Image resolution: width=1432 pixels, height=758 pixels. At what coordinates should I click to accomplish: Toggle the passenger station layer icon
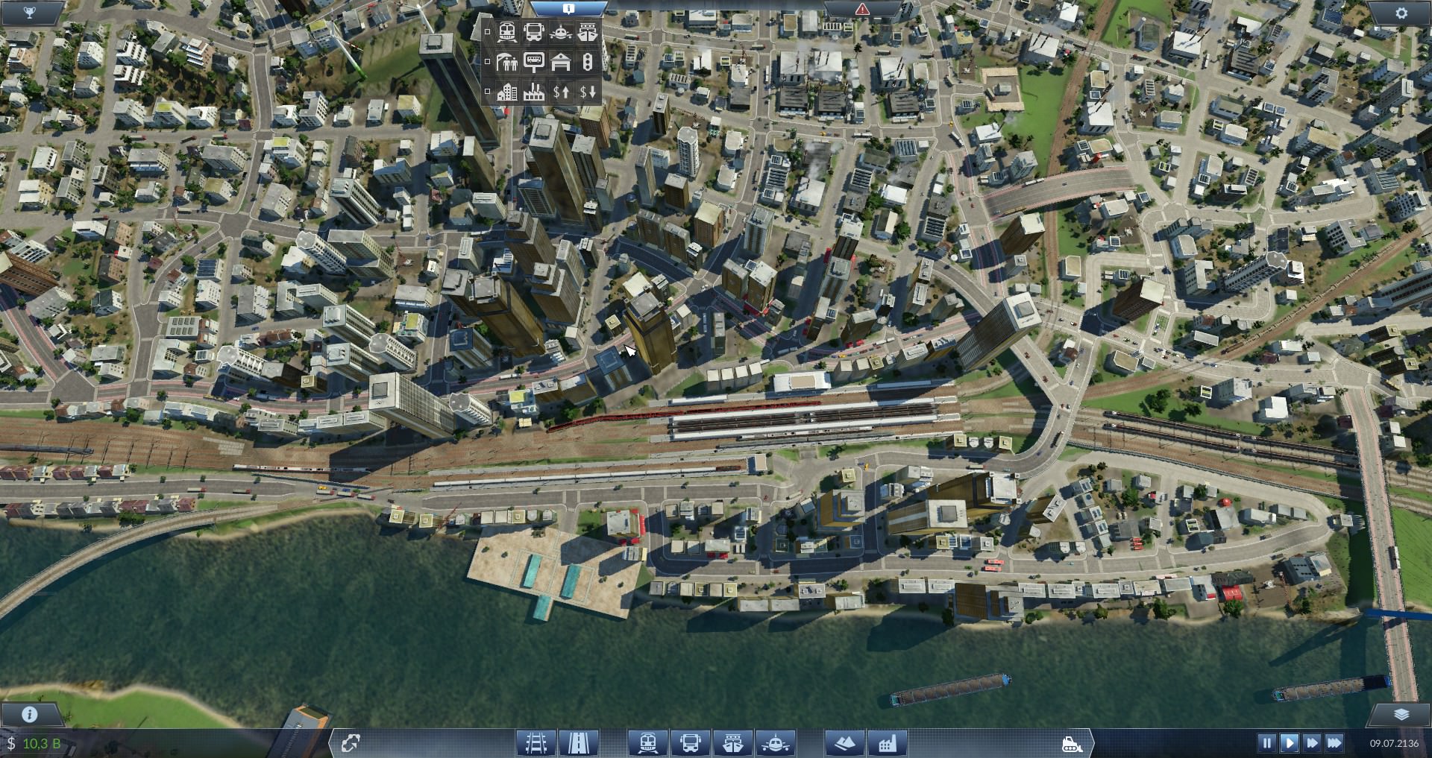506,62
